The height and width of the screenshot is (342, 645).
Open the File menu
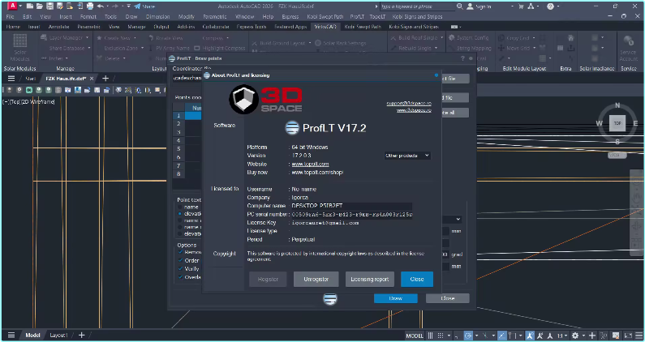(11, 17)
